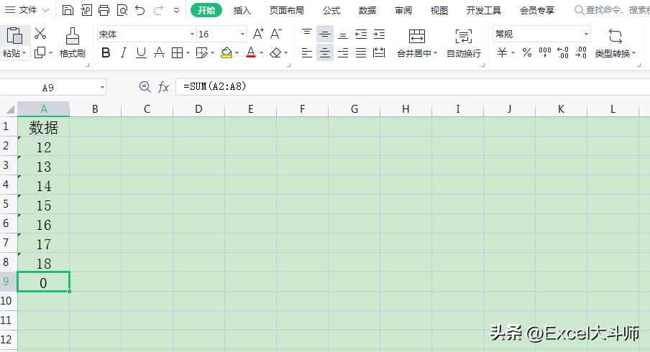This screenshot has height=352, width=650.
Task: Click the Copy icon
Action: click(40, 52)
